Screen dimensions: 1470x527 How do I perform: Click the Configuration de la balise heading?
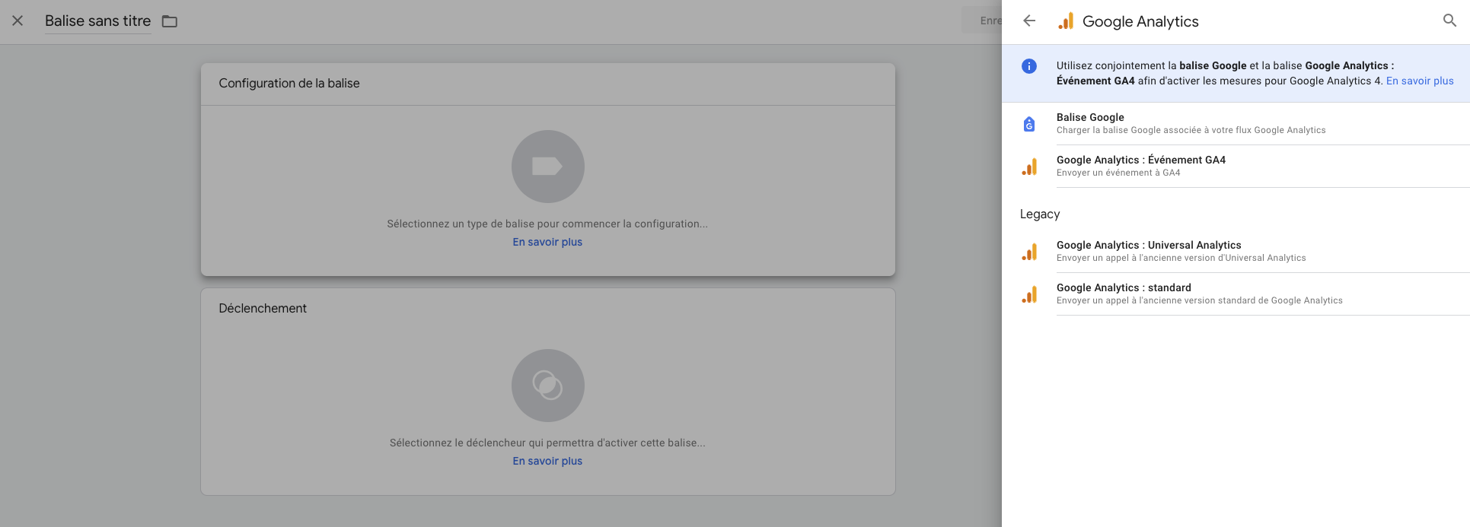coord(289,84)
